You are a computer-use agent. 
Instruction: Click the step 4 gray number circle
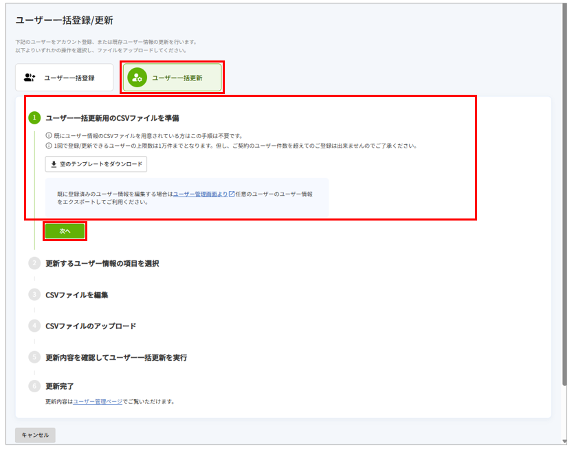point(34,326)
